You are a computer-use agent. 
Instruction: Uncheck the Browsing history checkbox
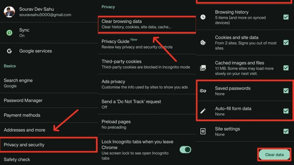coord(286,17)
